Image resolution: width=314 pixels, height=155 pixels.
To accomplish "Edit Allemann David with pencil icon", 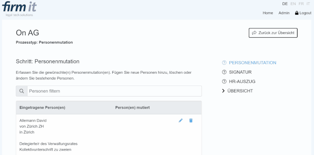I will 181,120.
